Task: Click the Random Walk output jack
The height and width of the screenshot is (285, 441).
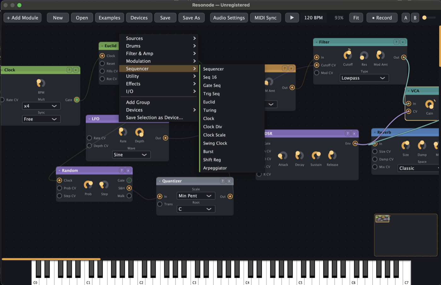Action: pyautogui.click(x=129, y=196)
